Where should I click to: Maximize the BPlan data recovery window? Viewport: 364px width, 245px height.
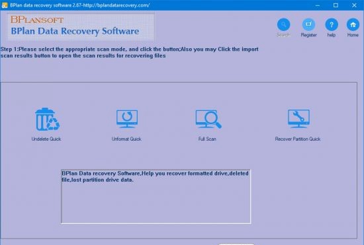pos(336,5)
